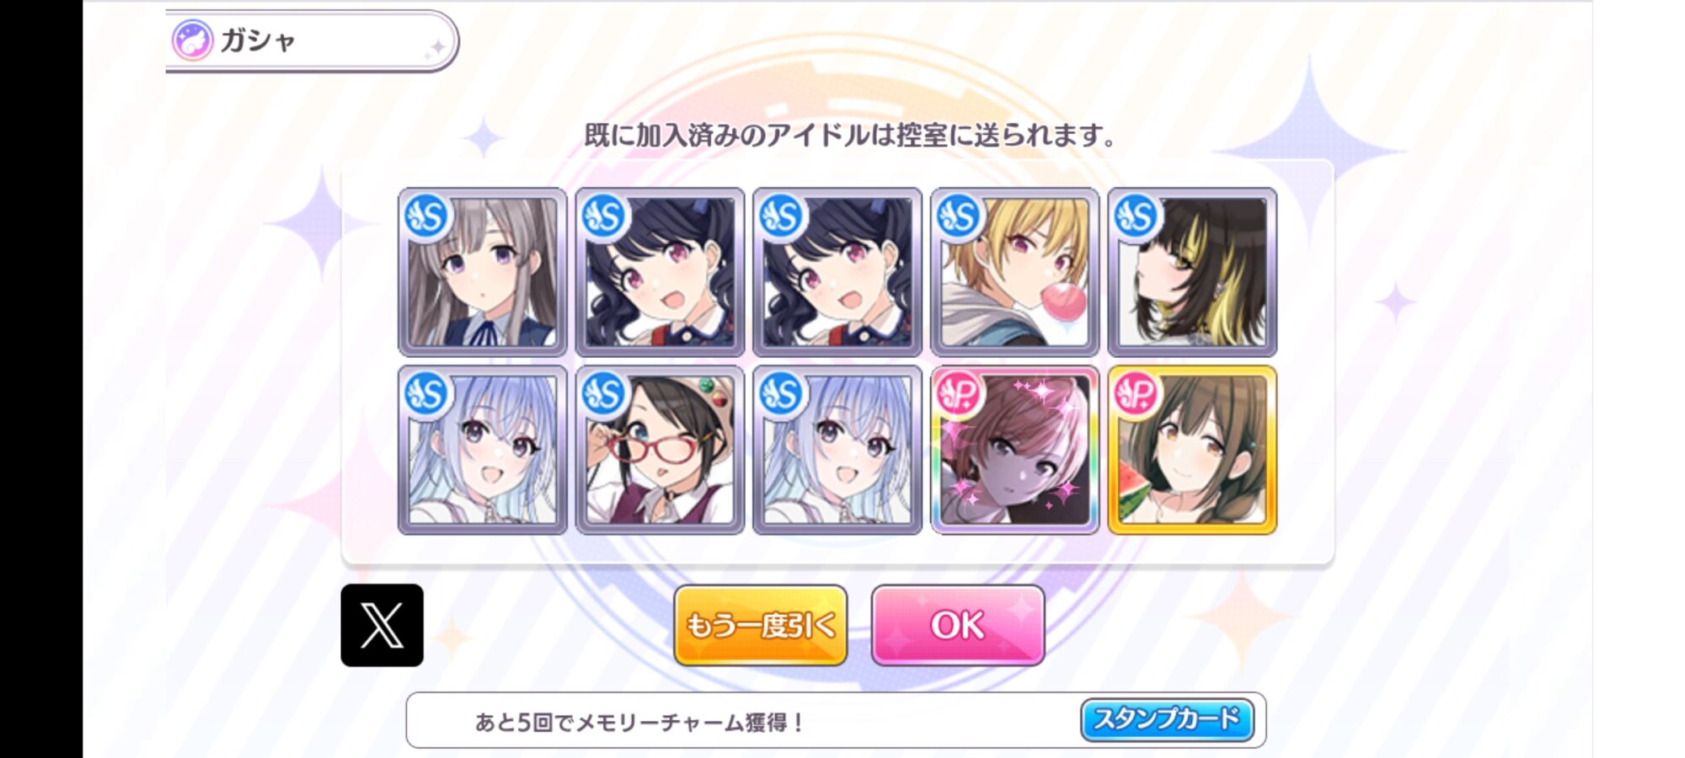The image size is (1685, 758).
Task: Click S badge on the glasses idol card
Action: (603, 393)
